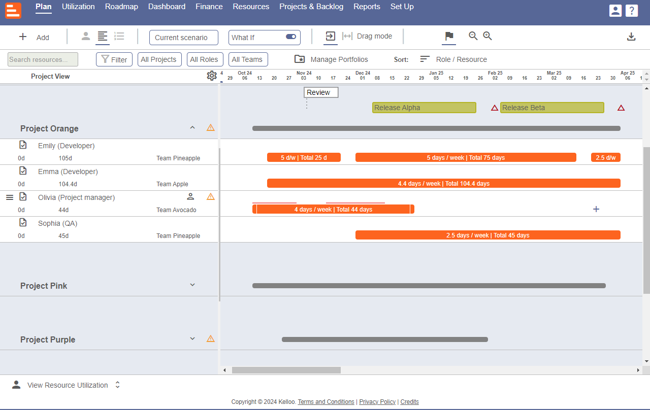Toggle the What If switch

point(291,37)
